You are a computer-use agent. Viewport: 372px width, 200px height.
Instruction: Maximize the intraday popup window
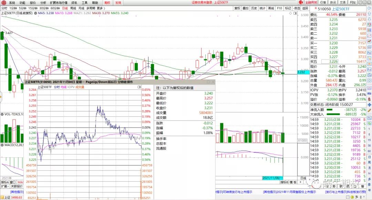coord(208,82)
